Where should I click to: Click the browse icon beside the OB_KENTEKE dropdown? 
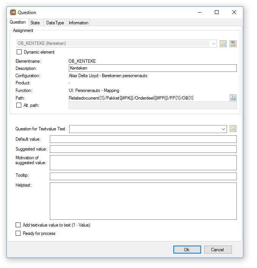coord(223,44)
